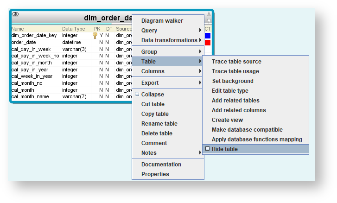
Task: Click the CT column header
Action: pyautogui.click(x=208, y=29)
